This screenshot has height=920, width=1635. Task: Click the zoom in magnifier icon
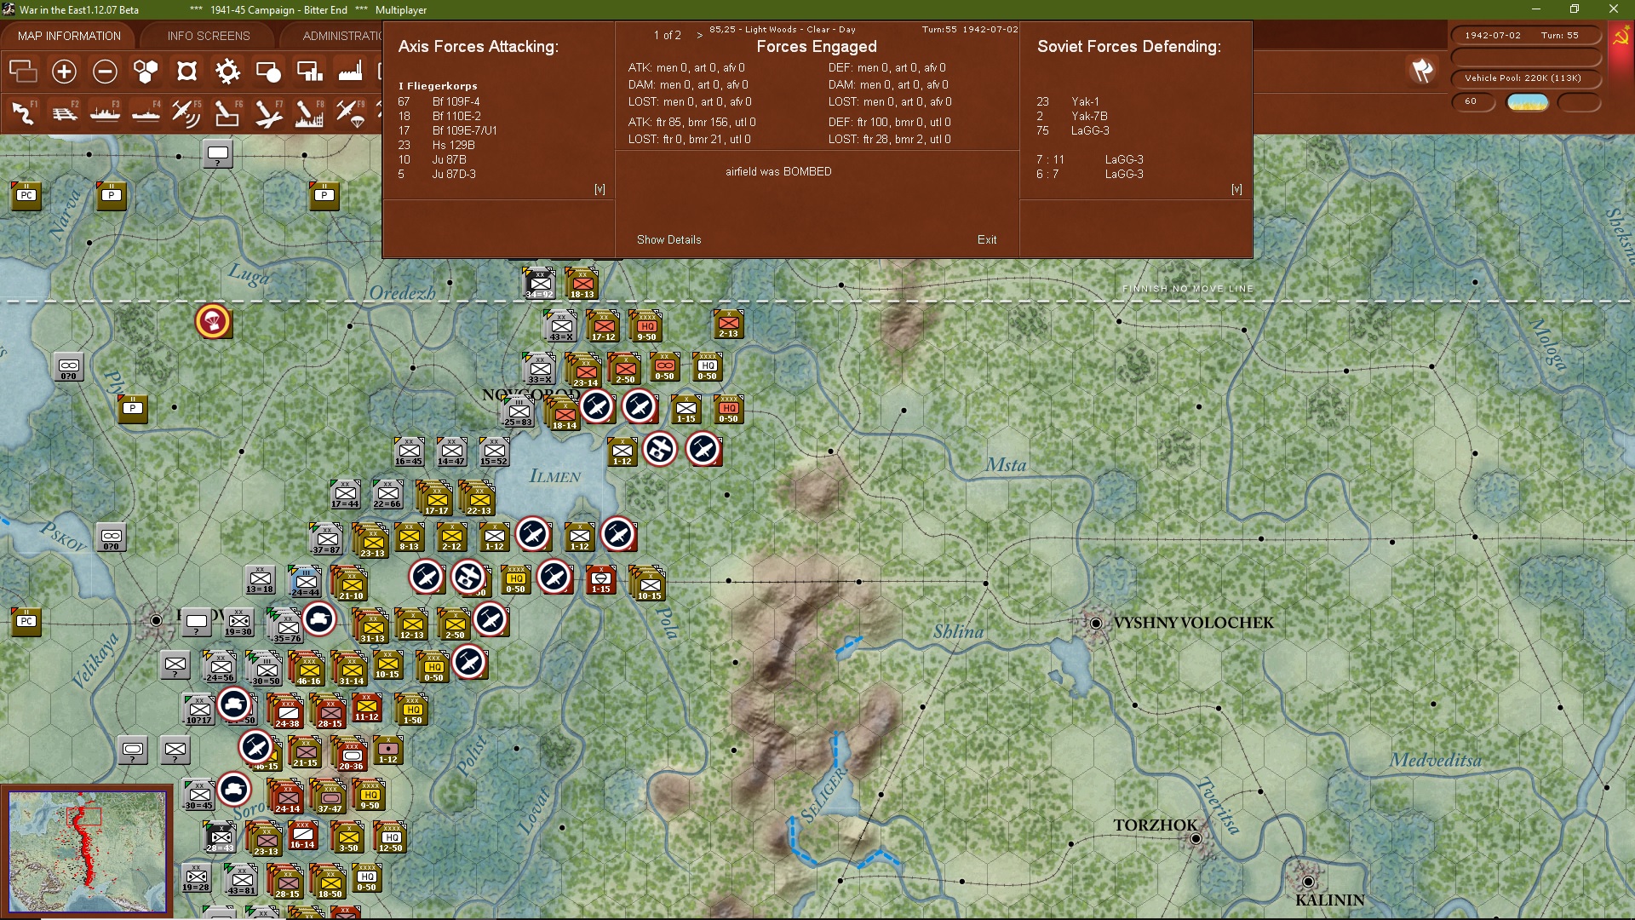[64, 72]
